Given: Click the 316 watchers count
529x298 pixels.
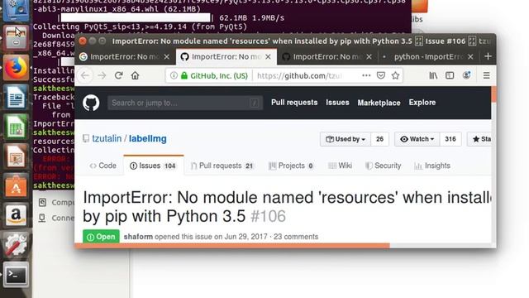Looking at the screenshot, I should (450, 139).
